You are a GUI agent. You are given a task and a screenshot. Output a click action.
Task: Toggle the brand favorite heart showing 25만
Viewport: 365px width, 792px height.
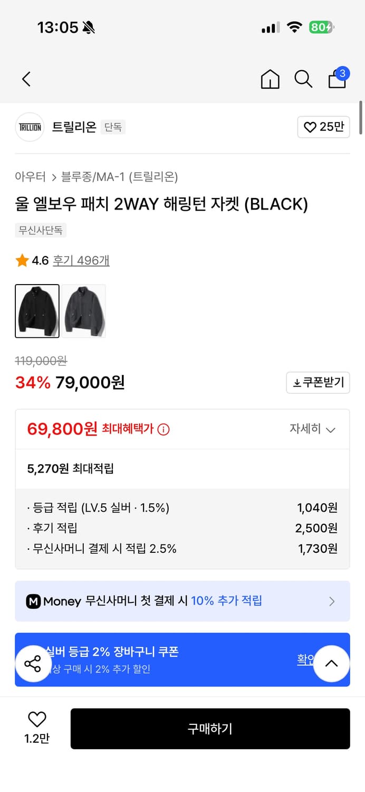(323, 127)
